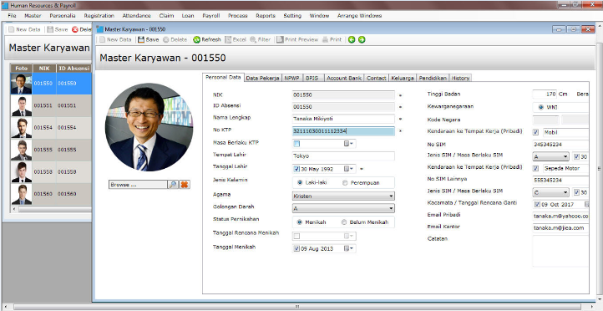The image size is (603, 311).
Task: Select Belum Menikah marital status
Action: click(x=344, y=222)
